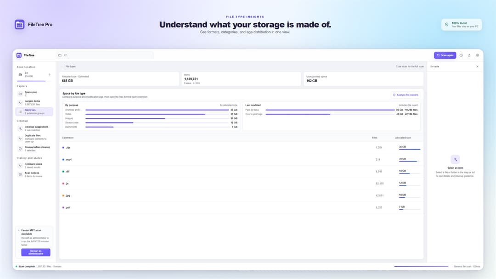Click the Largest items sidebar icon
Screen dimensions: 496x279
20,103
